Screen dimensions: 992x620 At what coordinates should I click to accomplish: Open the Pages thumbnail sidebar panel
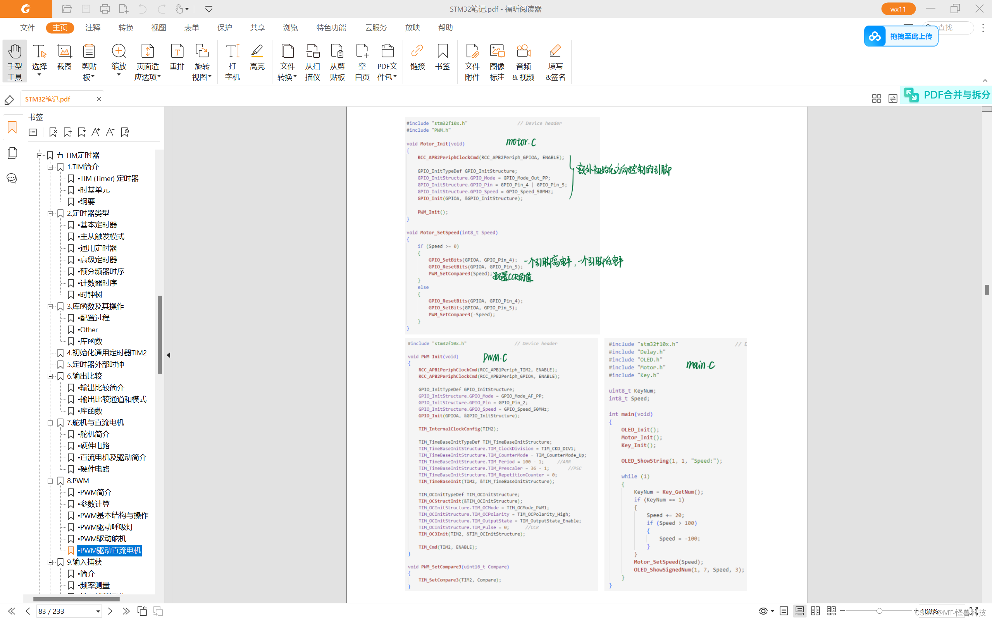pyautogui.click(x=12, y=153)
